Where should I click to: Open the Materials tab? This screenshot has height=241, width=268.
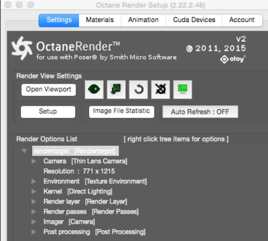(100, 20)
